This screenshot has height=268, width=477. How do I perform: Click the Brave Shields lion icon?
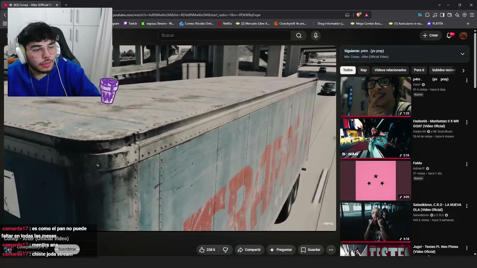point(358,15)
